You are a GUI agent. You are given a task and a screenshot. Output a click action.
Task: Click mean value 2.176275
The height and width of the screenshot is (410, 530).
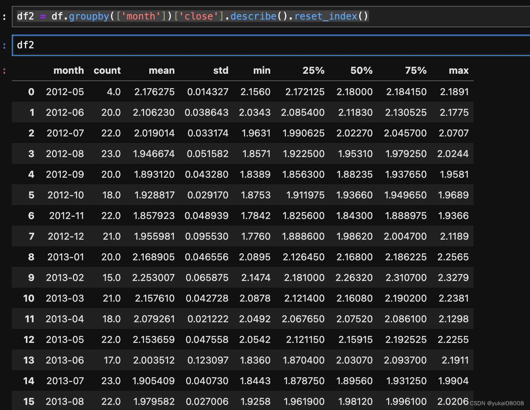[154, 92]
